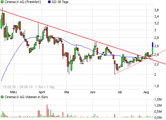166x120 pixels.
Task: Click the 0,5M volume axis label
Action: pos(158,111)
